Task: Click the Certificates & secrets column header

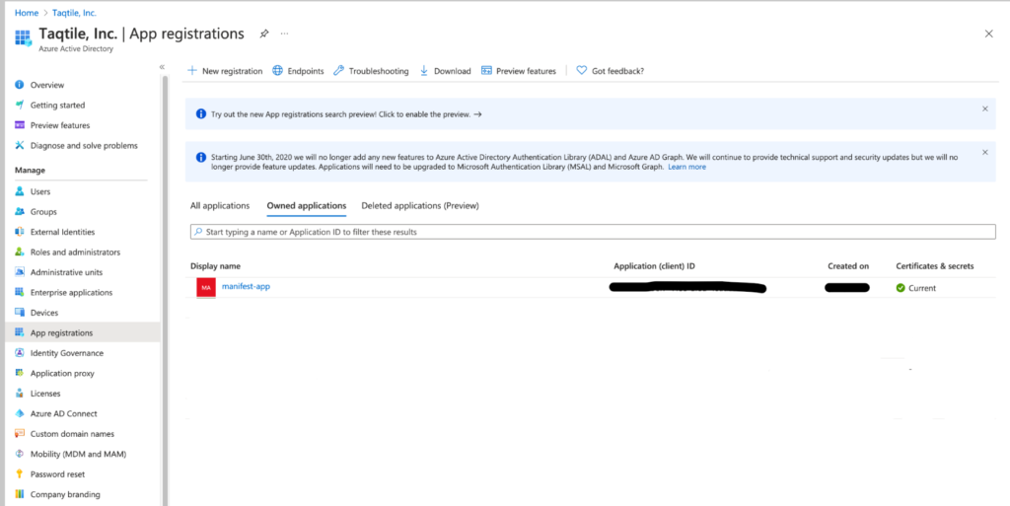Action: point(935,266)
